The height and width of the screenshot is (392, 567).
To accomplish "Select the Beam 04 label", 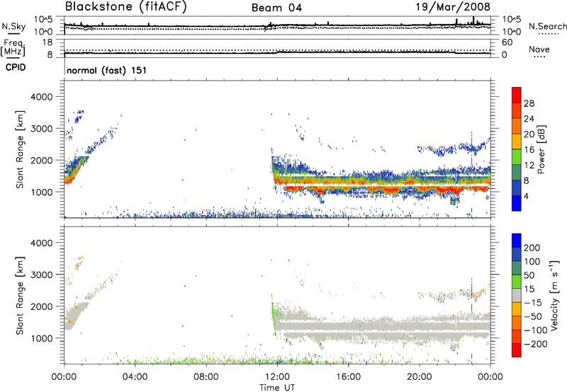I will pyautogui.click(x=276, y=8).
